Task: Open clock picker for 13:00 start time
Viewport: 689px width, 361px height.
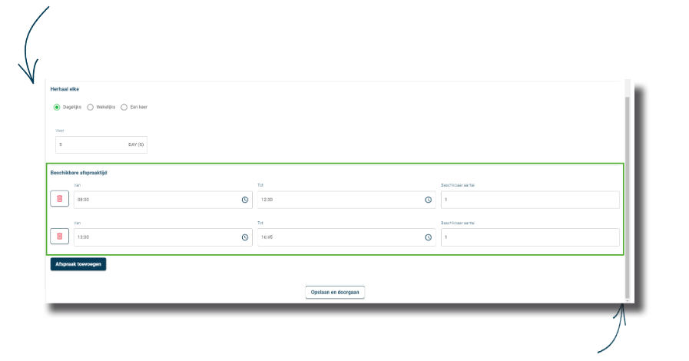Action: [245, 237]
